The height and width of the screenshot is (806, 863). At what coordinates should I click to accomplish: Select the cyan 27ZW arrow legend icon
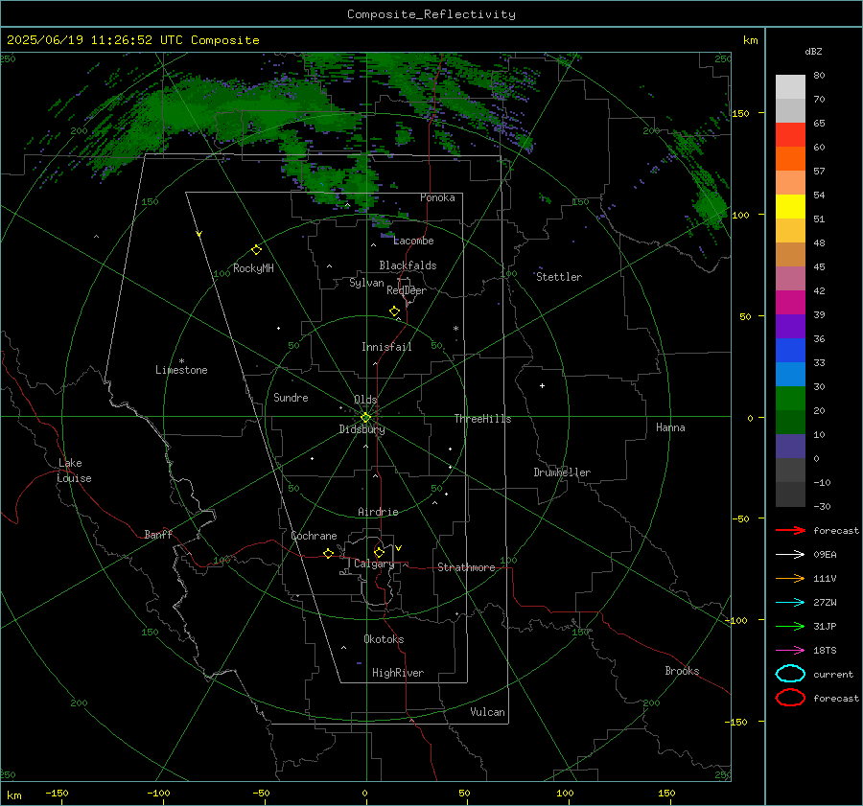coord(790,603)
